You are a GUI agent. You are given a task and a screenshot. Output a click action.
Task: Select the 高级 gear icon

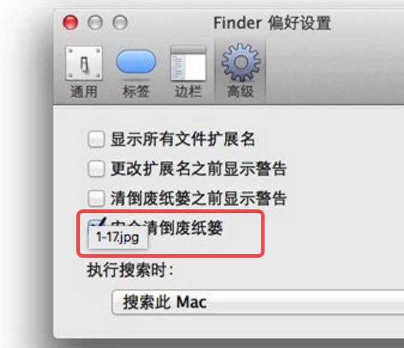(x=240, y=62)
